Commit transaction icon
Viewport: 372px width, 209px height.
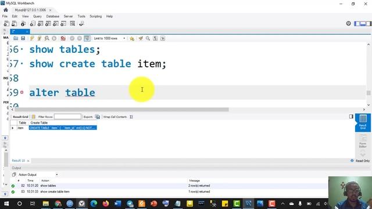click(72, 38)
